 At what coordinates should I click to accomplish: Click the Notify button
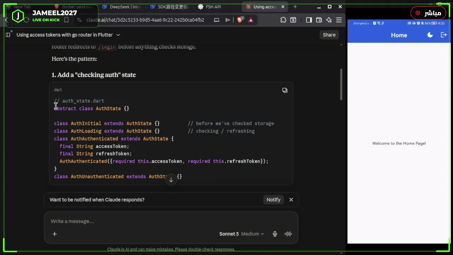tap(273, 200)
